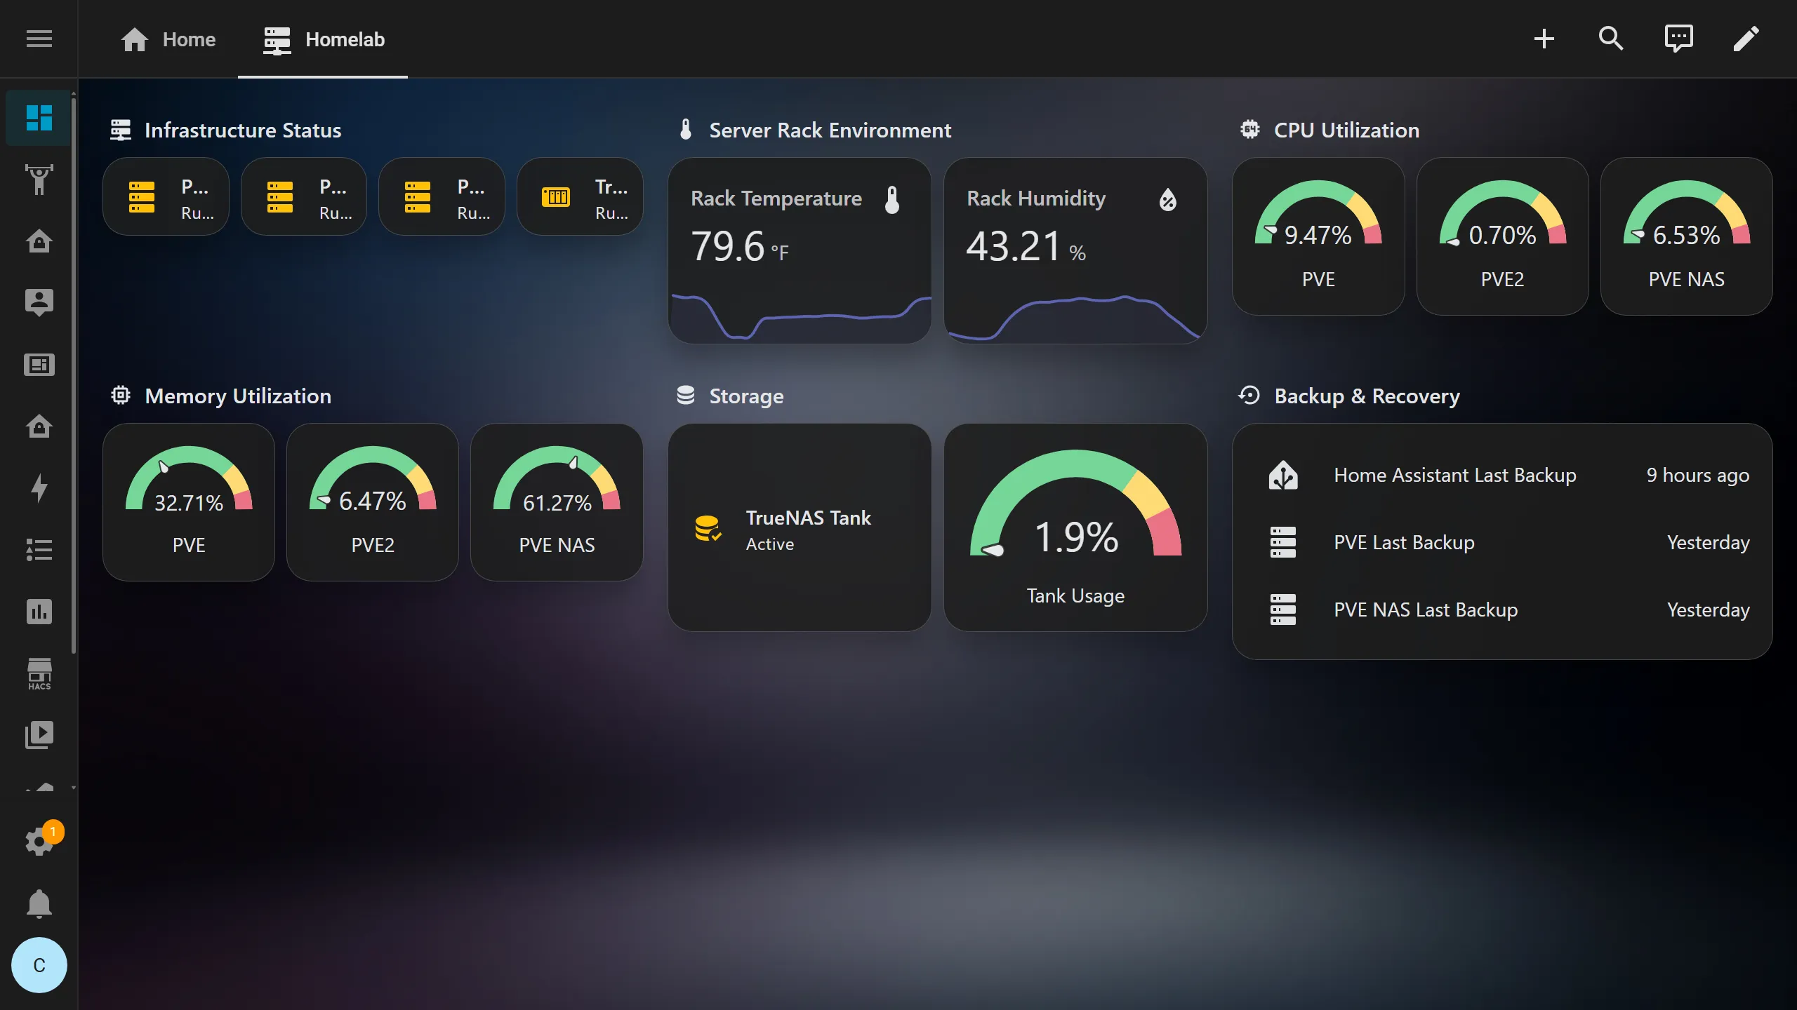Click the Backup & Recovery heading

(1367, 396)
